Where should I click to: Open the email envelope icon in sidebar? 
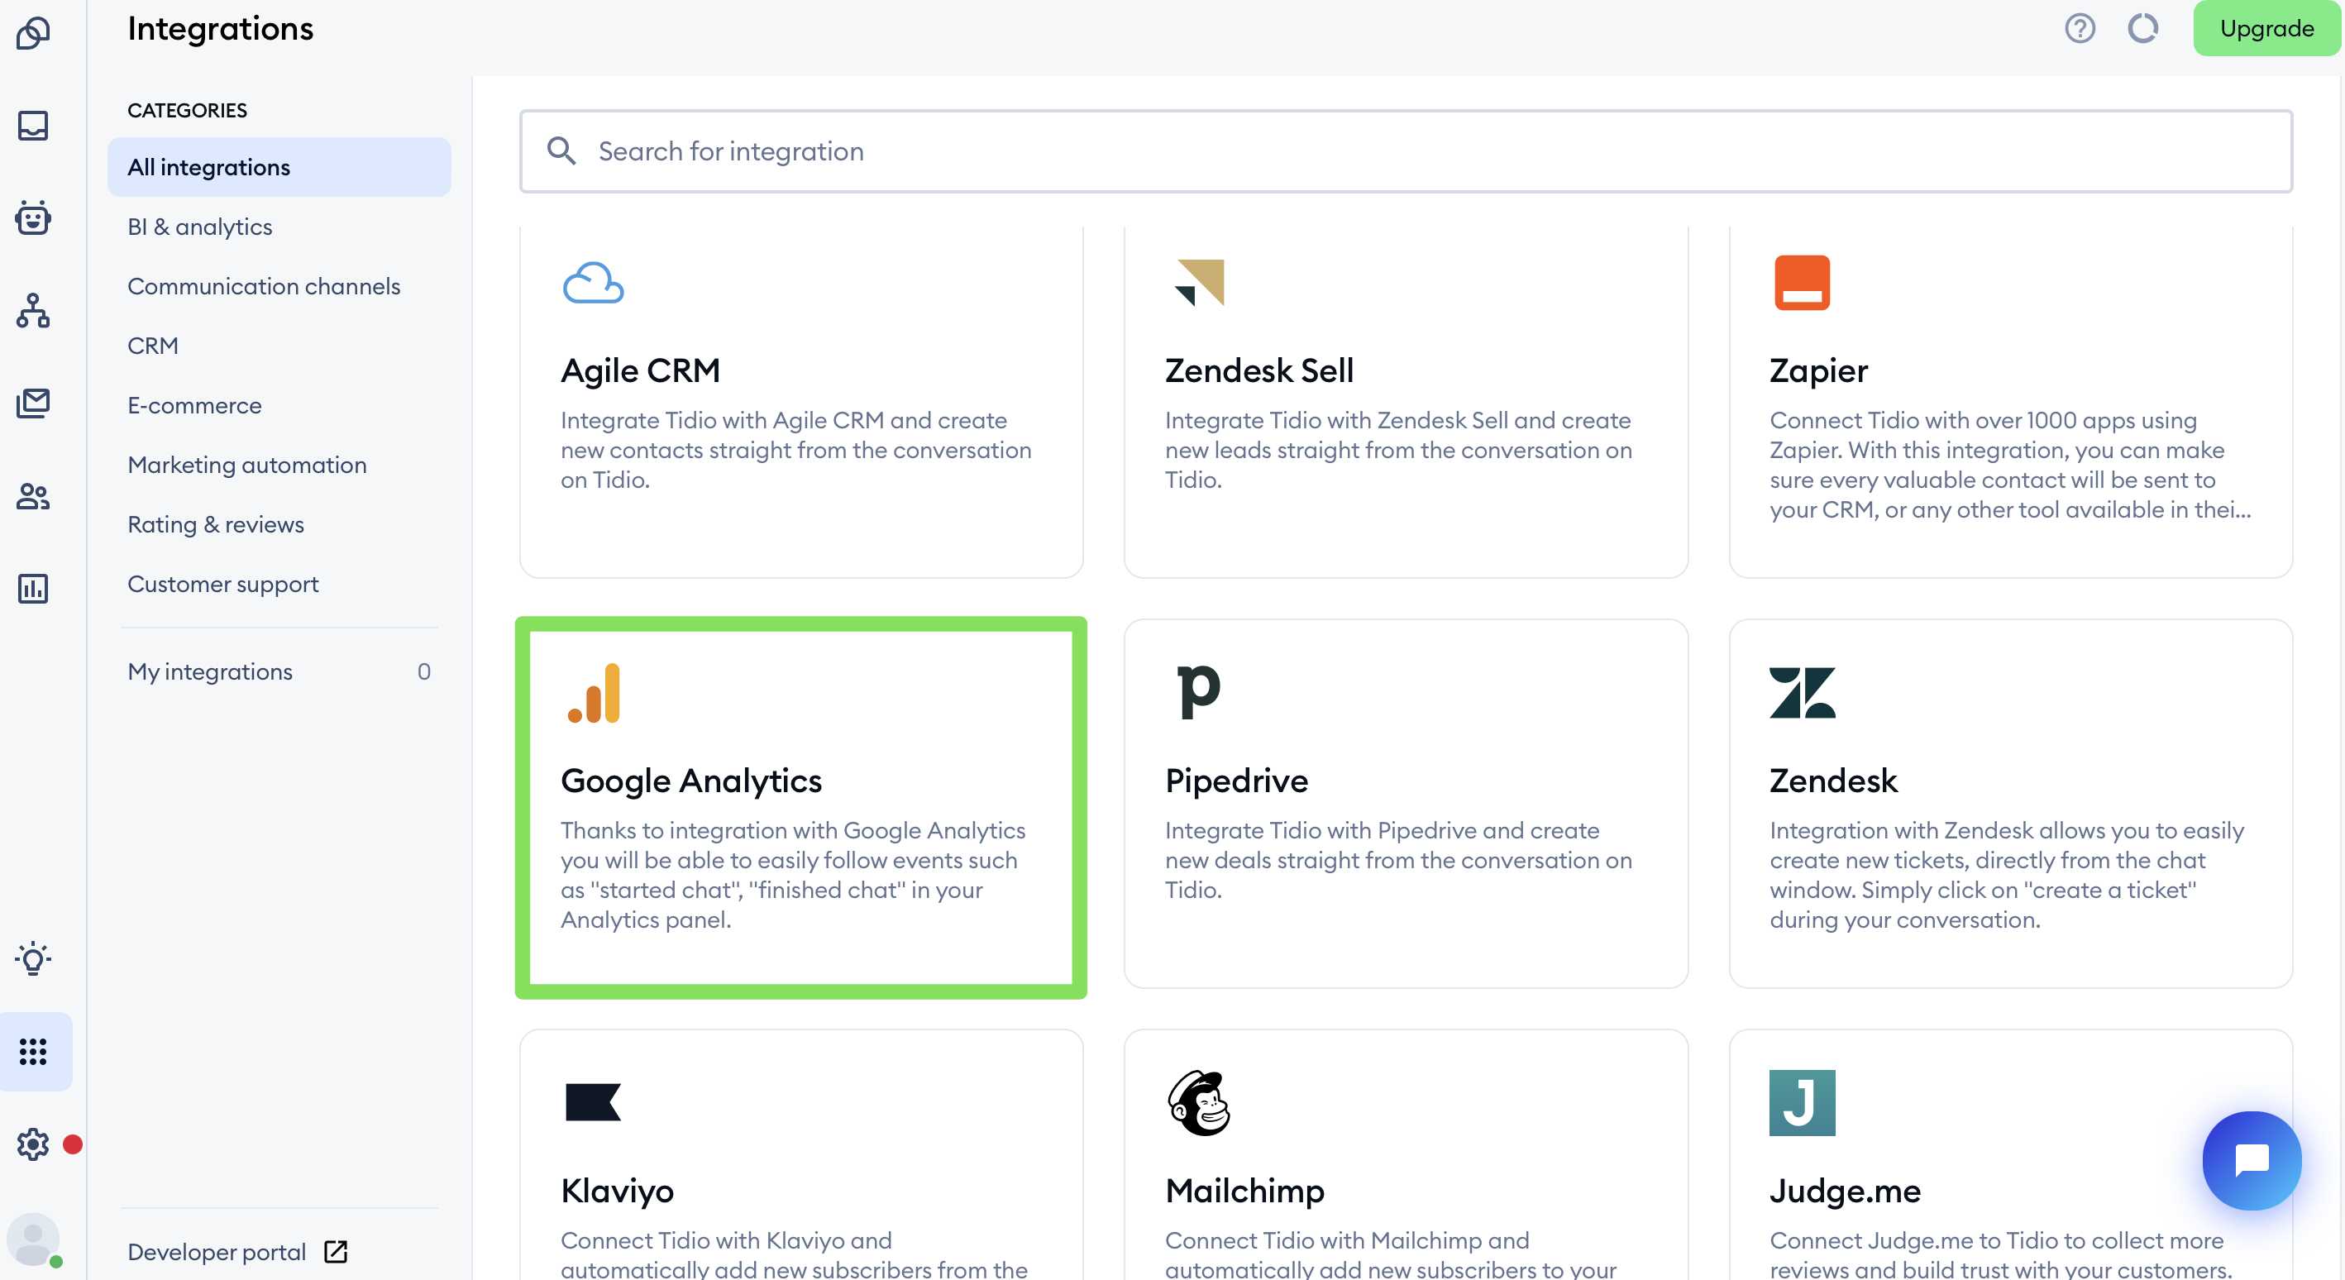pyautogui.click(x=33, y=404)
